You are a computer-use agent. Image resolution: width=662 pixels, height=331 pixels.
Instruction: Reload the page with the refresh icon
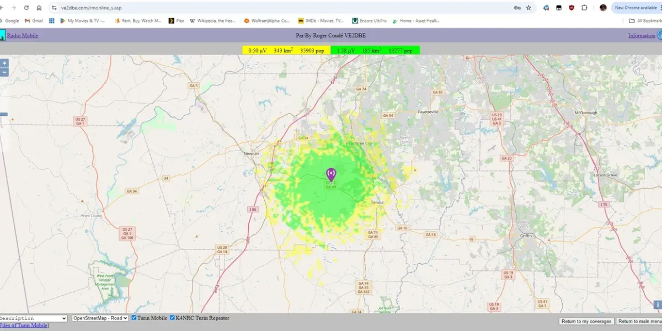[26, 8]
